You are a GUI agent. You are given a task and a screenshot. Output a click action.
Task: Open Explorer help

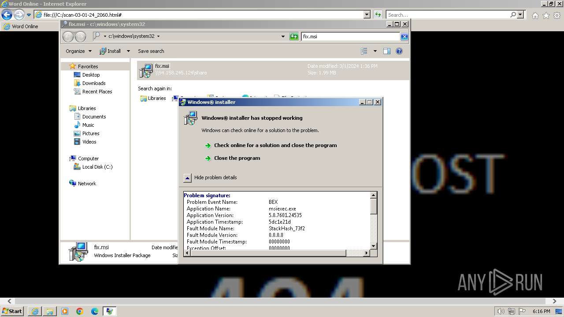click(399, 51)
